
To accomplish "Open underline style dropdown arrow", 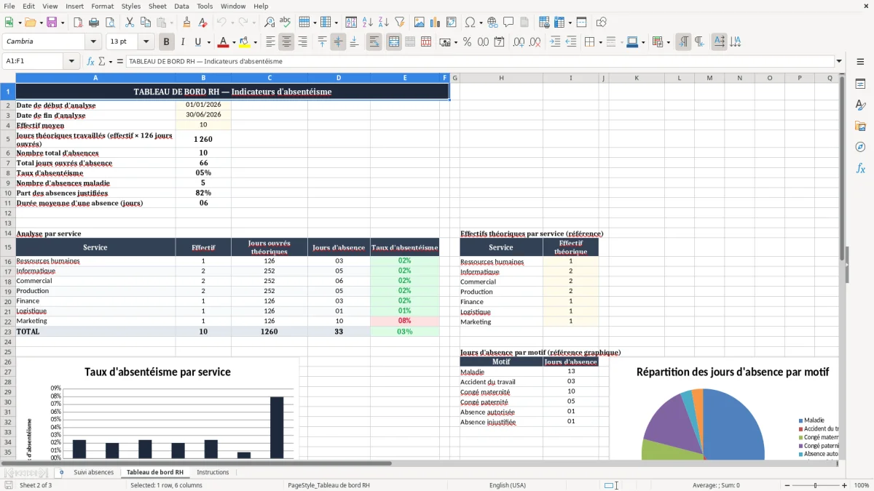I will [x=208, y=42].
